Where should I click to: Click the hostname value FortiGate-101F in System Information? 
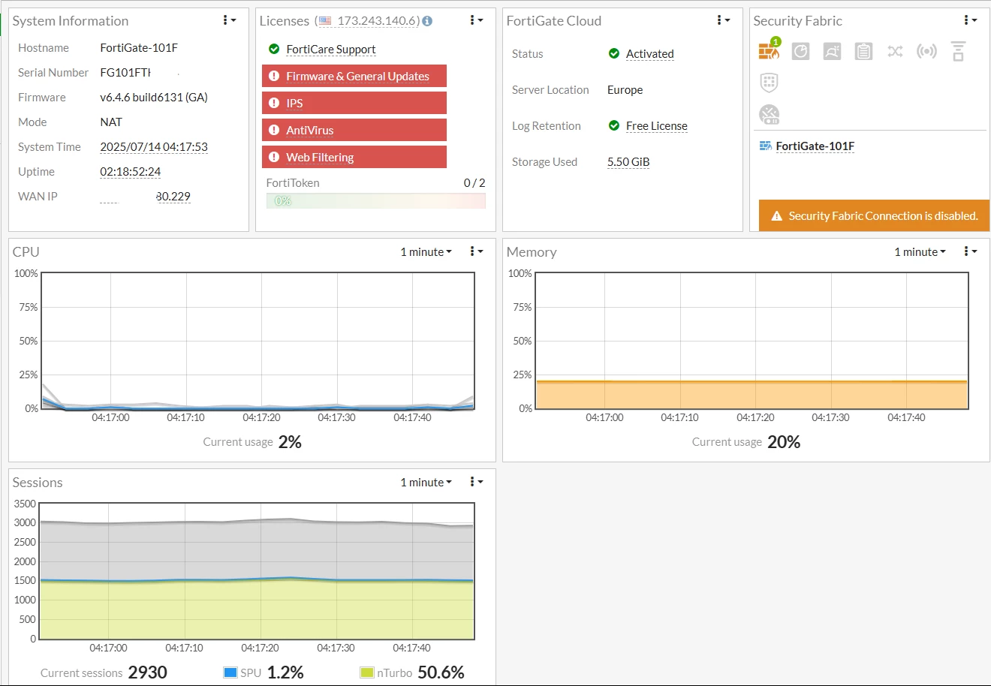click(x=139, y=48)
